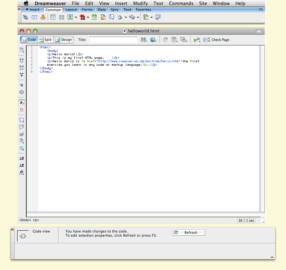286x270 pixels.
Task: Open Preview in Browser globe icon
Action: [153, 39]
